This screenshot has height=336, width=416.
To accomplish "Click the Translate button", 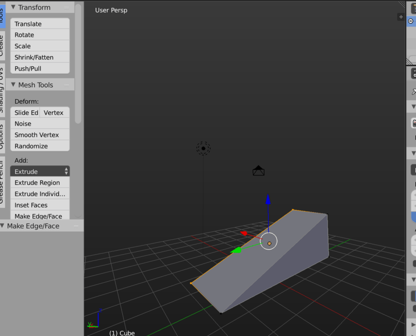I will (40, 24).
